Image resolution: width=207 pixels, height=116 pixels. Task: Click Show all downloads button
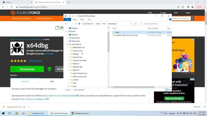pos(197,107)
